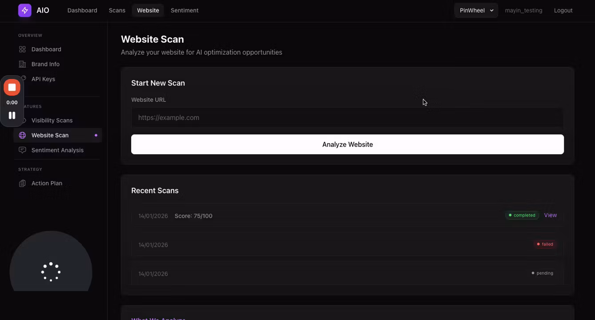595x320 pixels.
Task: Open Sentiment Analysis chat bubble icon
Action: [22, 150]
